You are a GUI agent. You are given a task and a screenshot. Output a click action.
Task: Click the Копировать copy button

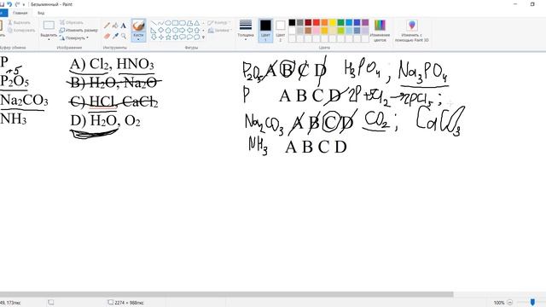pos(21,31)
